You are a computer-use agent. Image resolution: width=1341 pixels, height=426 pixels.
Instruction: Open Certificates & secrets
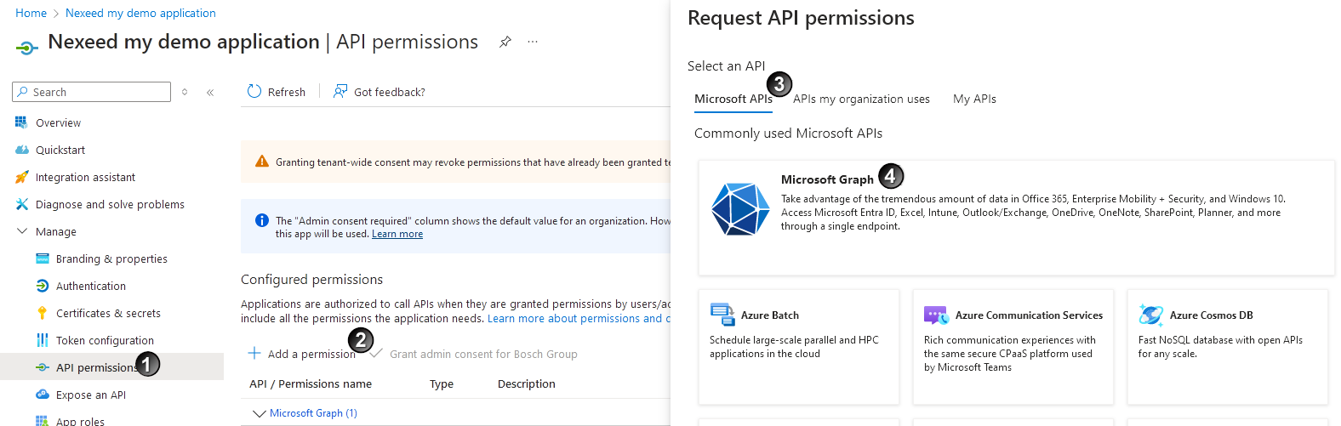coord(108,313)
